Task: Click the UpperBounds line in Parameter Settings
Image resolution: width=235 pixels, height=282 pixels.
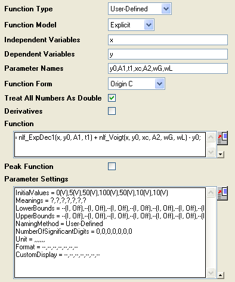Action: [x=110, y=216]
